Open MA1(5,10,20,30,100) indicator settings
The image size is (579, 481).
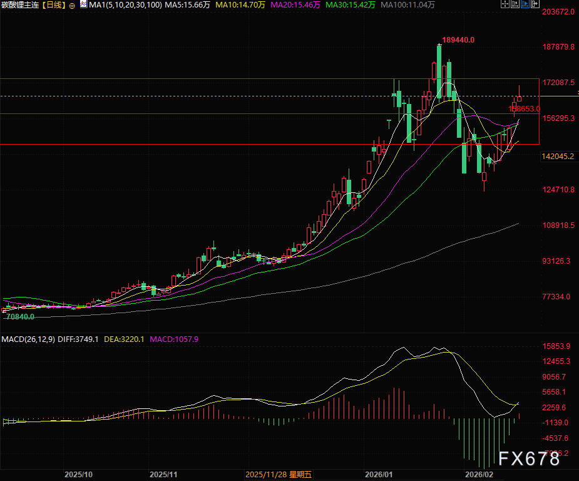[x=126, y=5]
